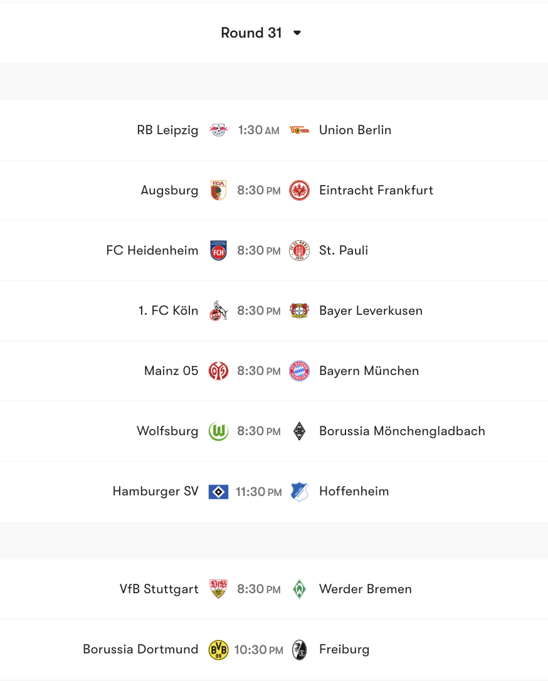Image resolution: width=548 pixels, height=681 pixels.
Task: Click the RB Leipzig club crest
Action: pyautogui.click(x=218, y=130)
